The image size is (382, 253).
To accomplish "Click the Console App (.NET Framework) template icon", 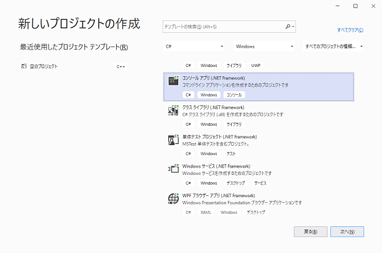I will (173, 81).
